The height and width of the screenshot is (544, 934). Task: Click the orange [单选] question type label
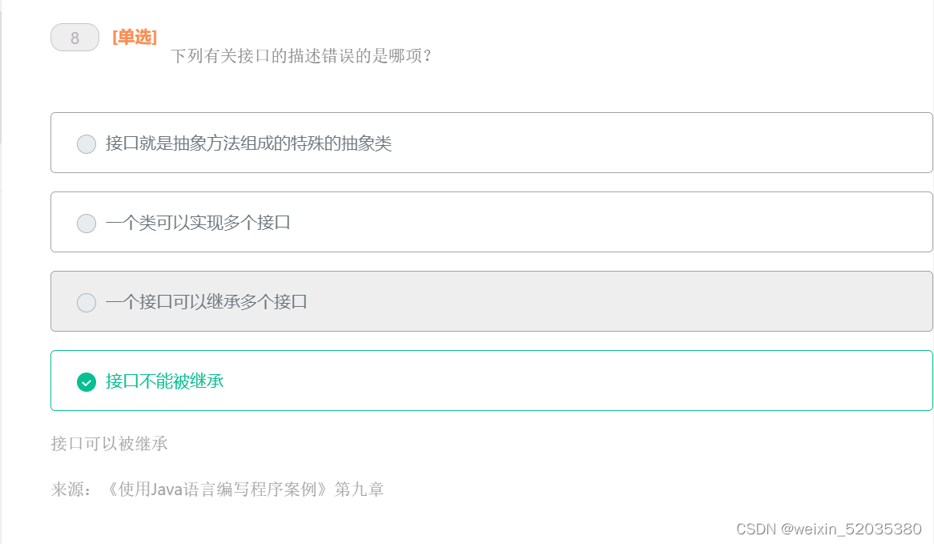tap(135, 36)
